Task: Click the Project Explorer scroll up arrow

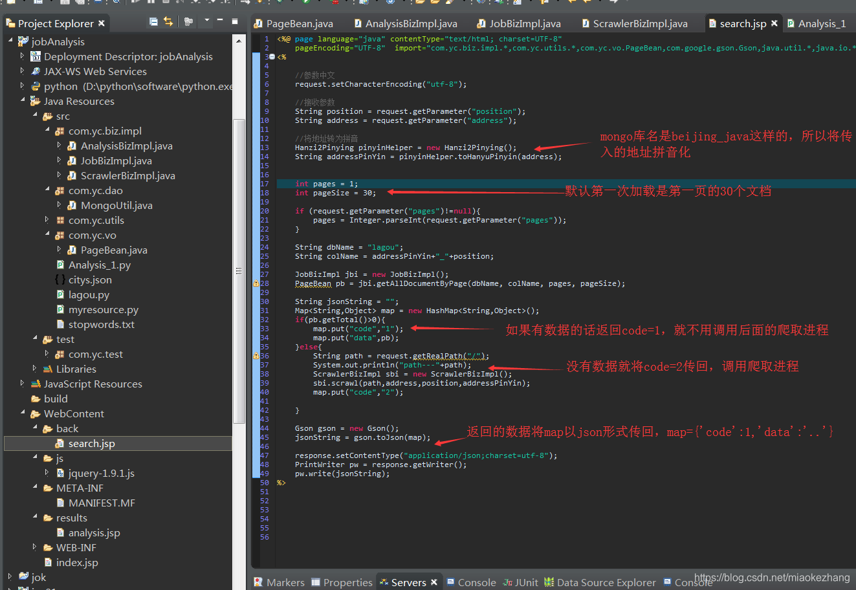Action: (x=239, y=40)
